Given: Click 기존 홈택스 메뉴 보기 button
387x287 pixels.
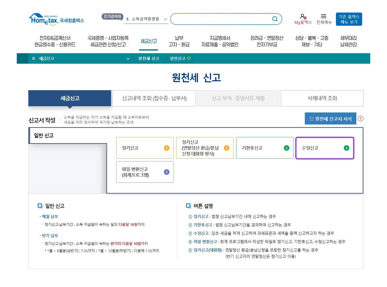Looking at the screenshot, I should (349, 19).
